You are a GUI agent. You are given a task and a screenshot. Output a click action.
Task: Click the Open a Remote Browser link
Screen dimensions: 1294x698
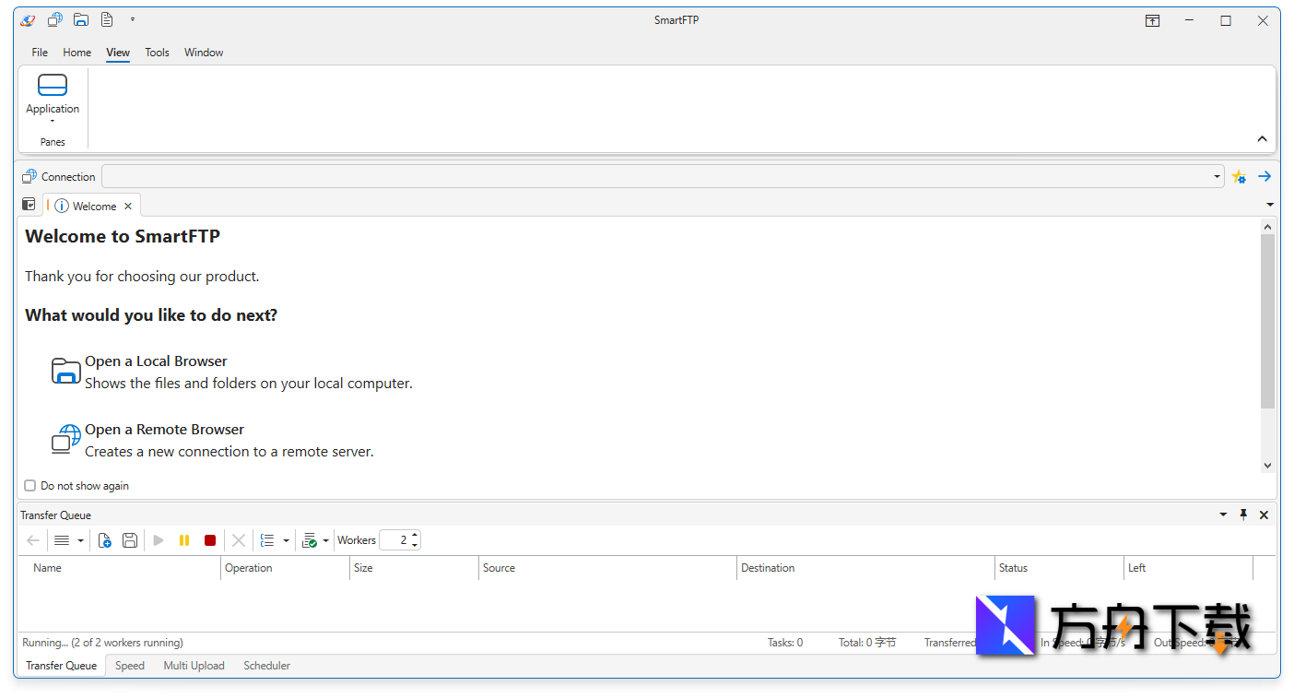(164, 430)
